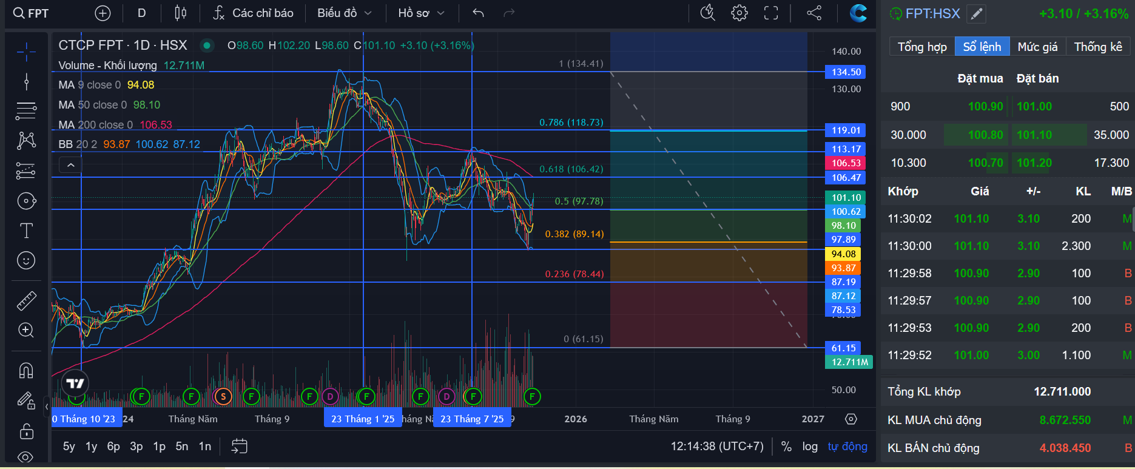The image size is (1135, 469).
Task: Toggle hide all drawings eye icon
Action: [x=26, y=456]
